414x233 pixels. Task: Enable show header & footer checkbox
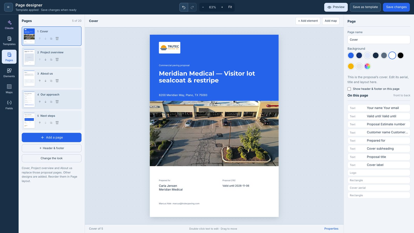tap(349, 89)
